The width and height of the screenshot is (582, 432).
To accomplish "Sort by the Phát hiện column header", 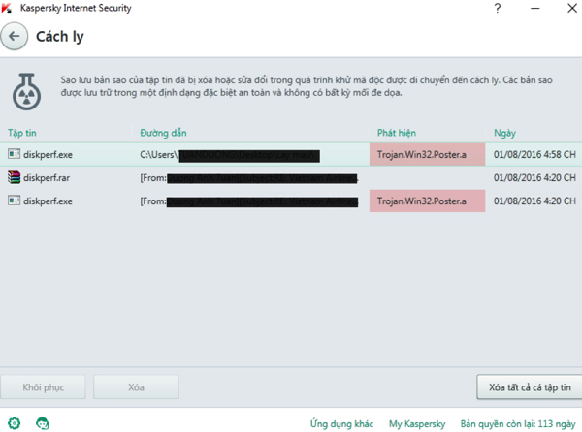I will [397, 133].
